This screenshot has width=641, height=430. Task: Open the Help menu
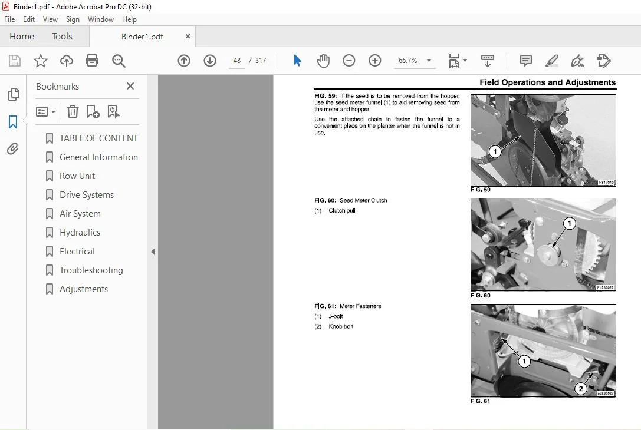pos(129,19)
